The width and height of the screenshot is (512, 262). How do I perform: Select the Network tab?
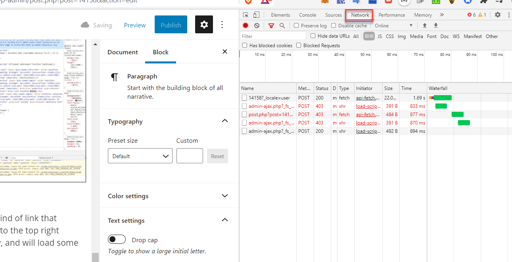click(360, 15)
